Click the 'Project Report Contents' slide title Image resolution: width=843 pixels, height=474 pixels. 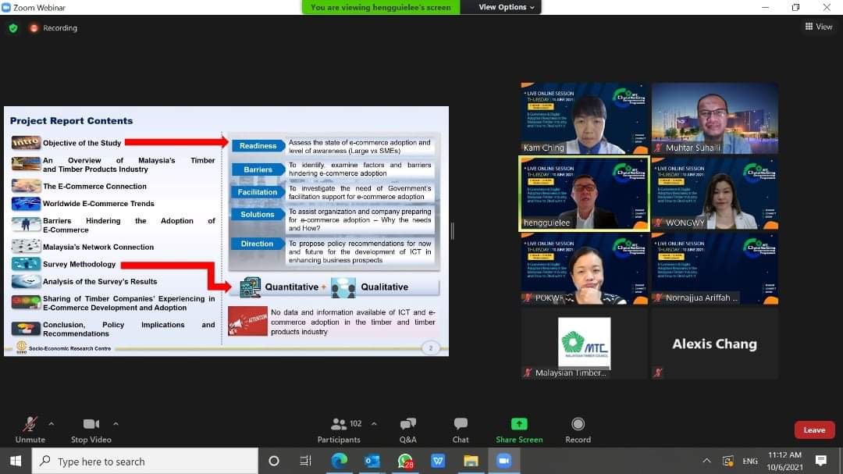coord(71,121)
